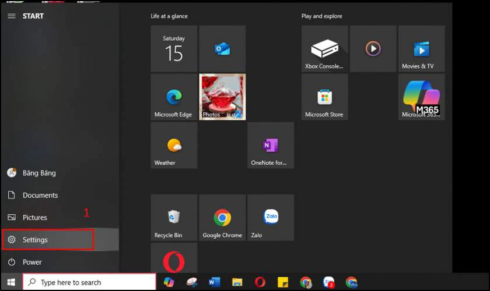Open the Microsoft Store tile
Image resolution: width=490 pixels, height=291 pixels.
click(325, 97)
